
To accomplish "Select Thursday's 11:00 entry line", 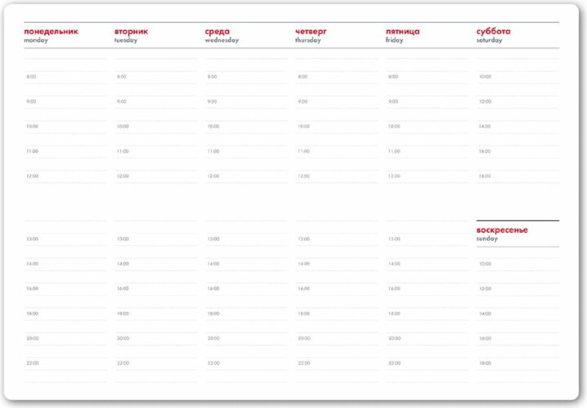I will tap(336, 151).
